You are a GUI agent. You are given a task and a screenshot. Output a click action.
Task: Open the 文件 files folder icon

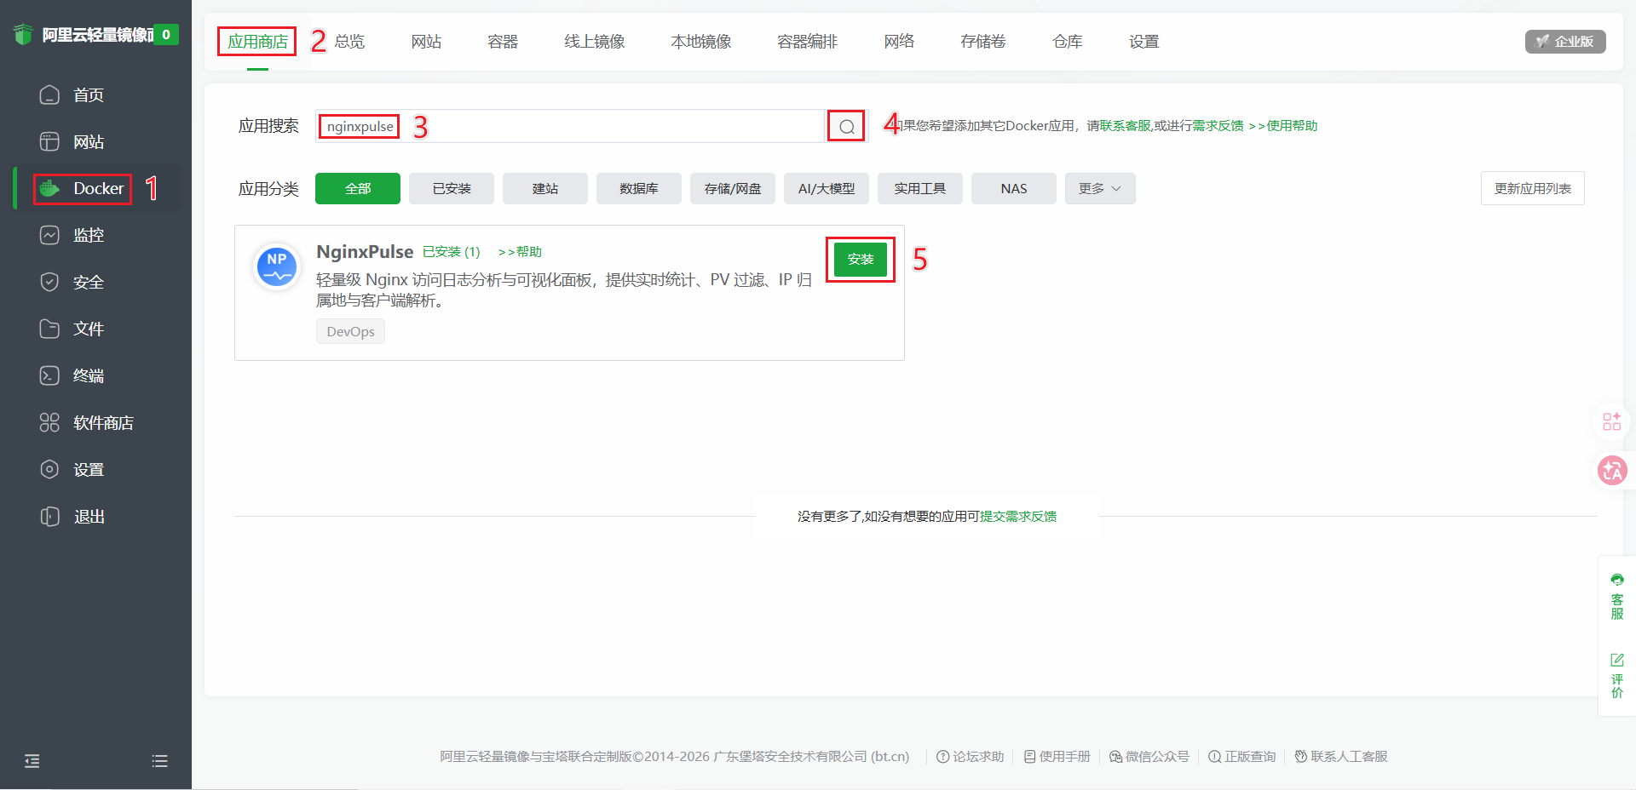point(49,329)
